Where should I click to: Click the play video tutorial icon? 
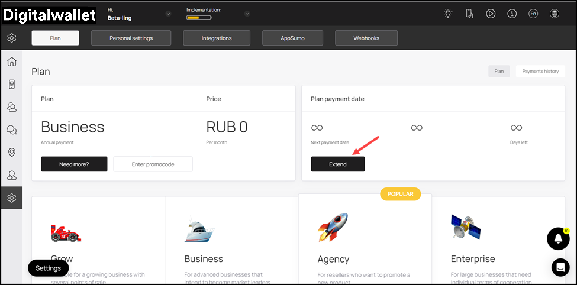(491, 14)
